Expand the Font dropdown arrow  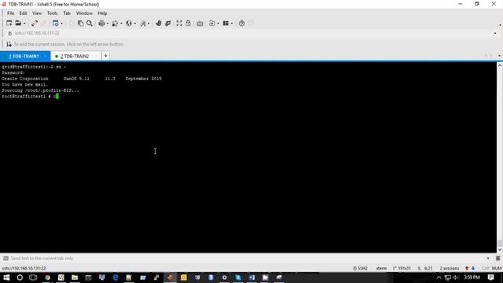149,24
